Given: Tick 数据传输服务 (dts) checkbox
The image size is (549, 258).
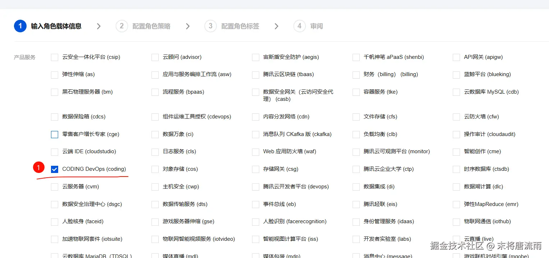Looking at the screenshot, I should click(155, 205).
